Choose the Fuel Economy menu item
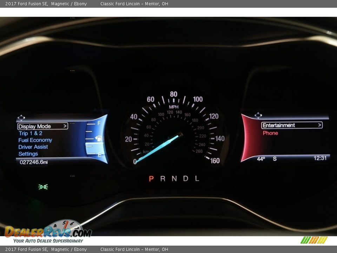 [35, 140]
